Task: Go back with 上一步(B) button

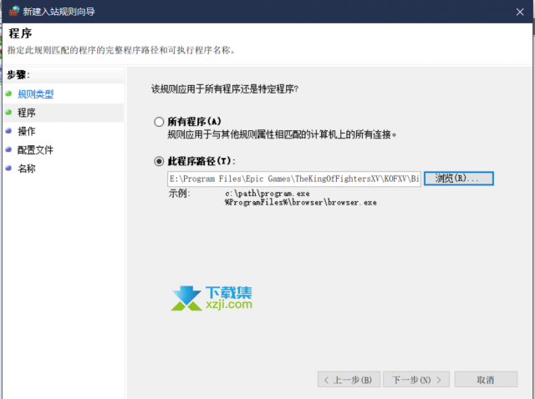Action: click(349, 379)
